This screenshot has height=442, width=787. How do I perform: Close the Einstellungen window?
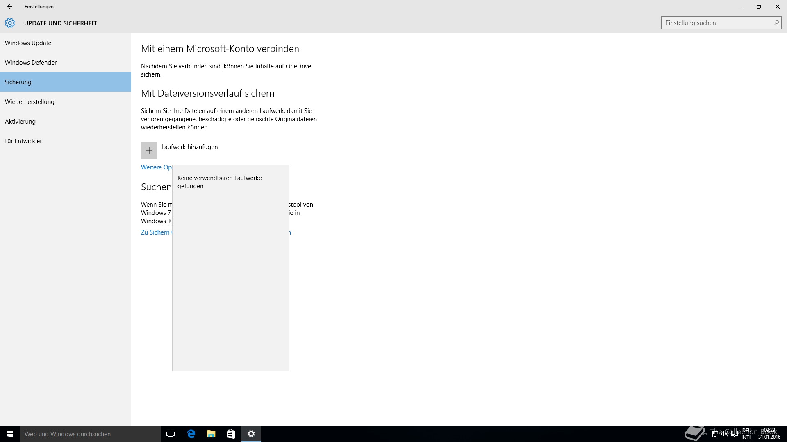tap(778, 7)
